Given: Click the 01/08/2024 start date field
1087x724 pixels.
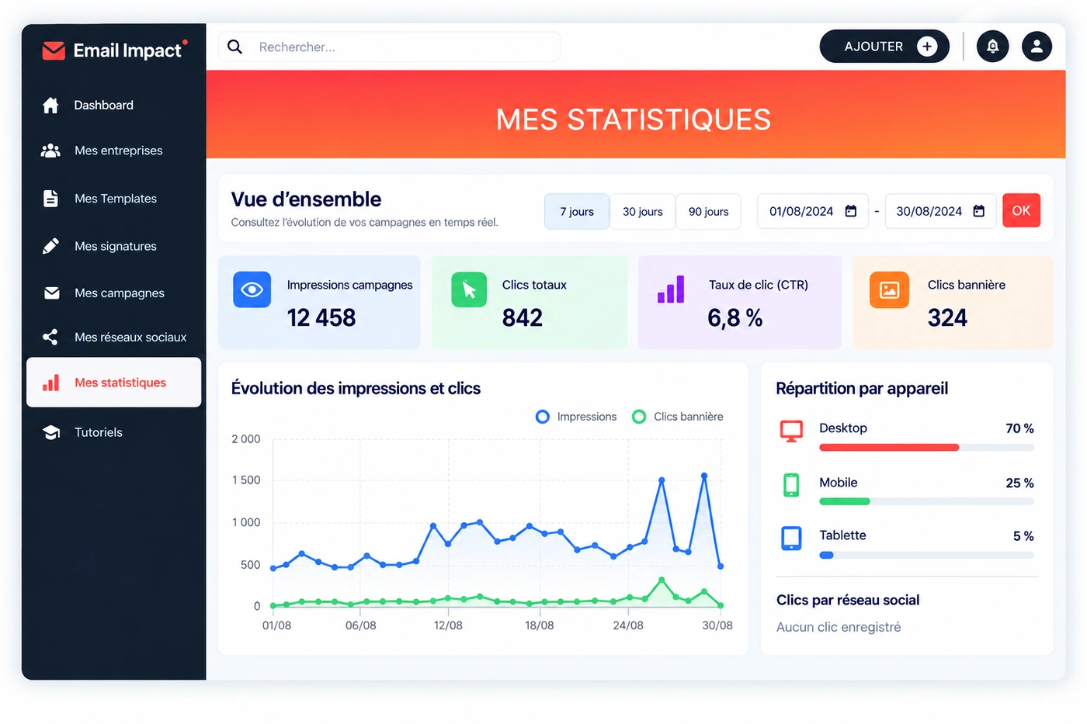Looking at the screenshot, I should [x=812, y=211].
